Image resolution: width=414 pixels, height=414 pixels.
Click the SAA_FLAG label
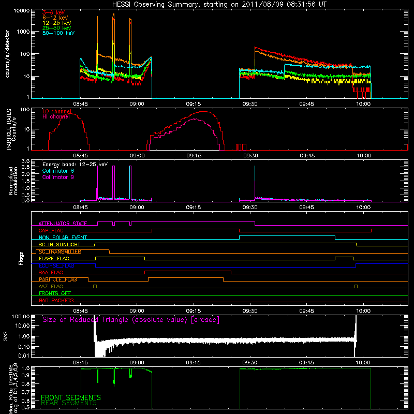[x=51, y=272]
